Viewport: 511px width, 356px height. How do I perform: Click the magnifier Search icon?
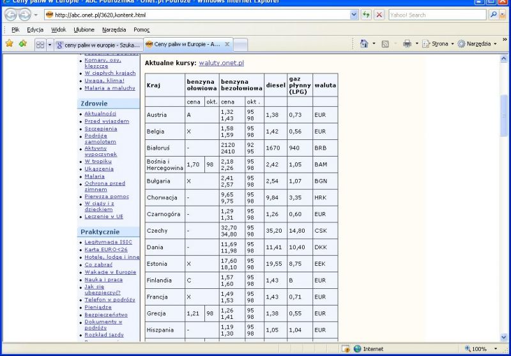[494, 15]
